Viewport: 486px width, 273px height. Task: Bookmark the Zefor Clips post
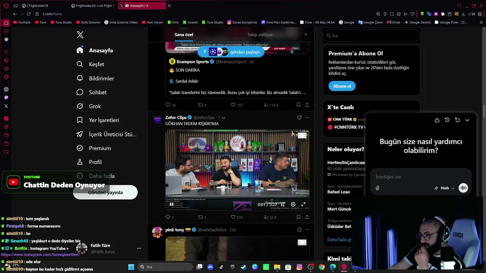[x=298, y=217]
